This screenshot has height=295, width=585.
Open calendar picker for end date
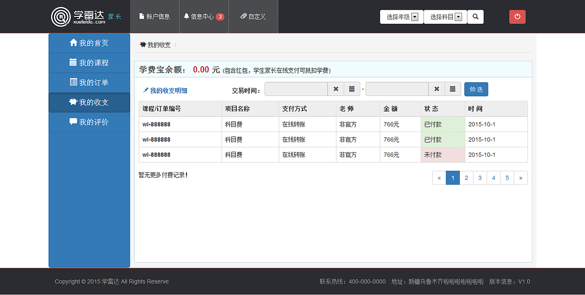(x=452, y=89)
